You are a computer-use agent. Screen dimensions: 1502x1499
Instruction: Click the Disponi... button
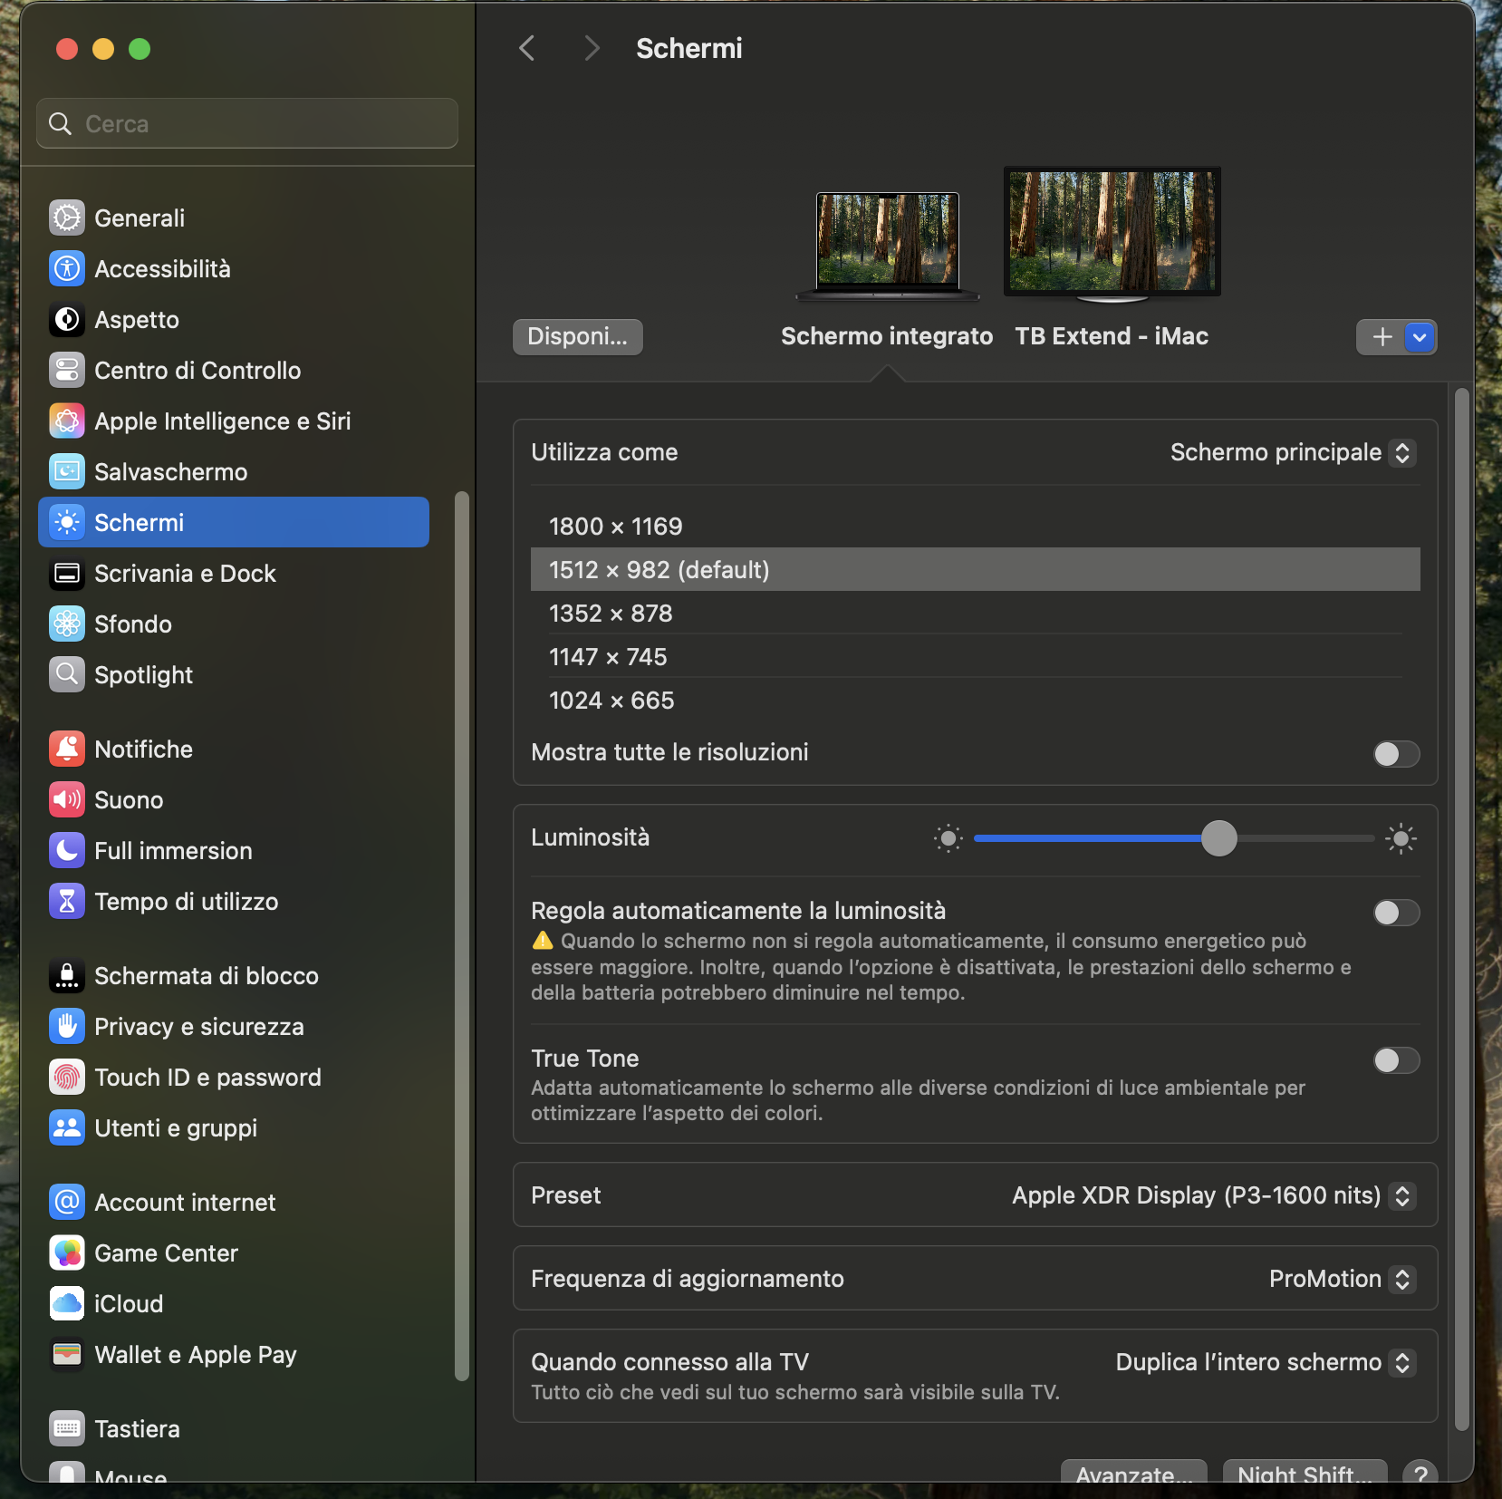[578, 336]
